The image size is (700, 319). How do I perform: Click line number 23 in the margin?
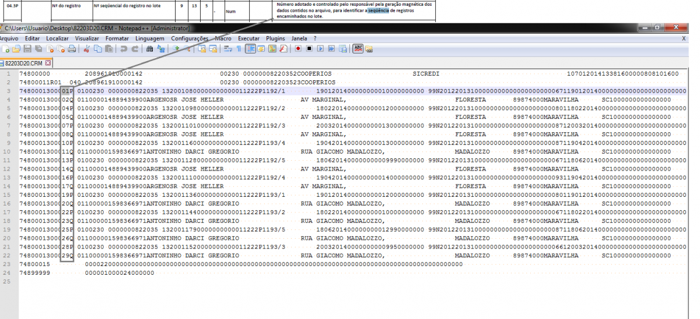[6, 264]
